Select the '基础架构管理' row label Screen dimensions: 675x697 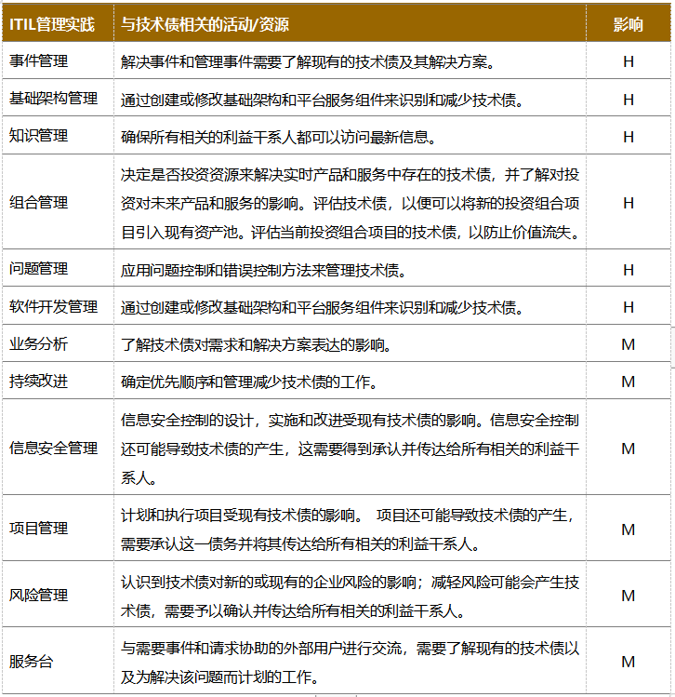(x=53, y=99)
